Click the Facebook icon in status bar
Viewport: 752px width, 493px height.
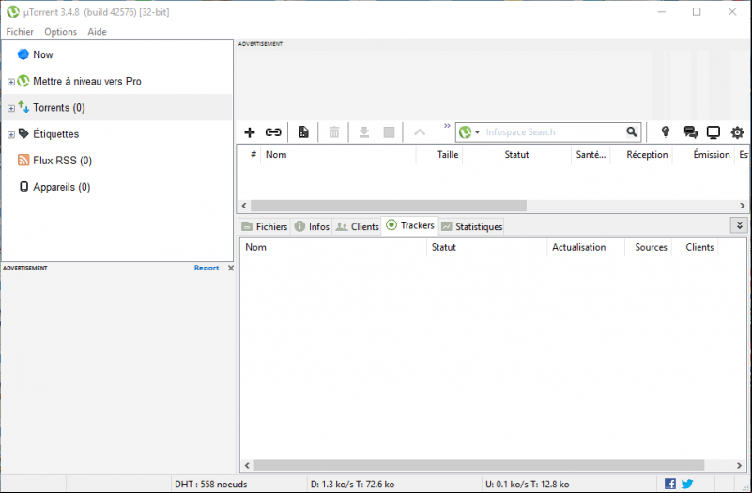[670, 484]
